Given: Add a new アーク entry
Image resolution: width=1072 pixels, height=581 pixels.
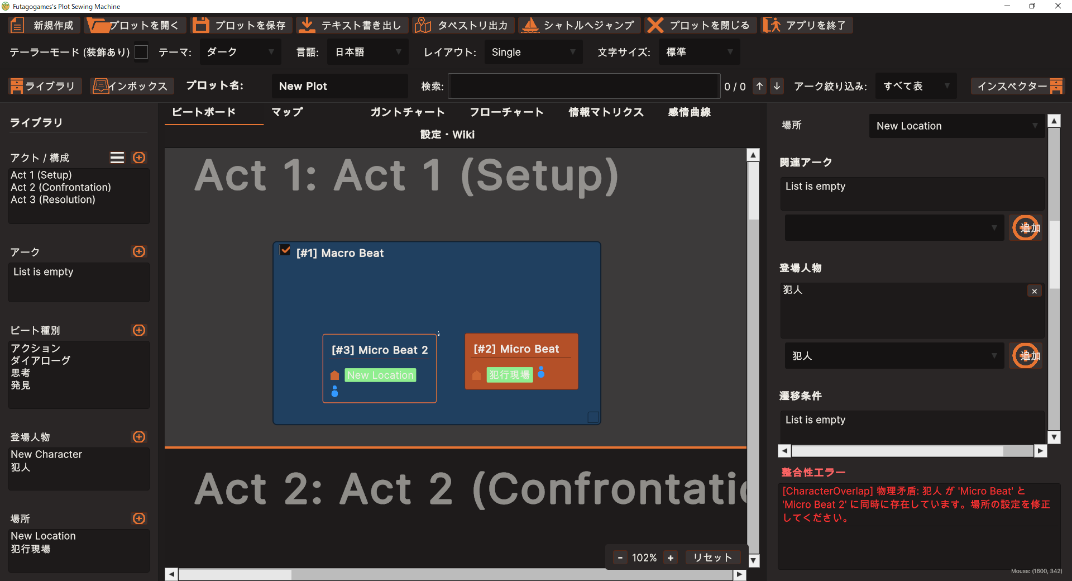Looking at the screenshot, I should click(x=139, y=251).
